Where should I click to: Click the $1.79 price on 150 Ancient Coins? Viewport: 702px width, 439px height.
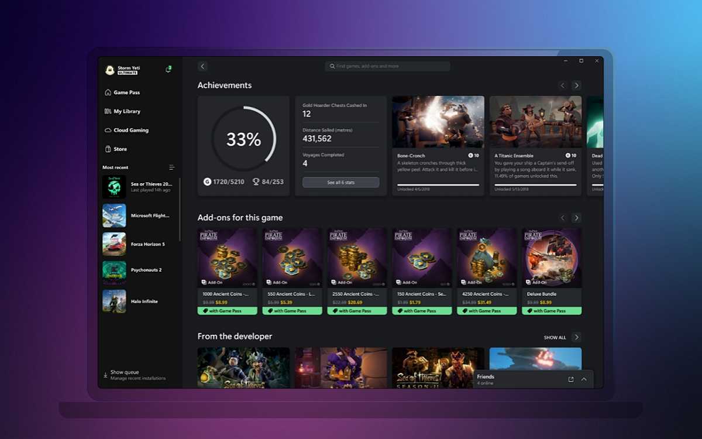[x=415, y=303]
